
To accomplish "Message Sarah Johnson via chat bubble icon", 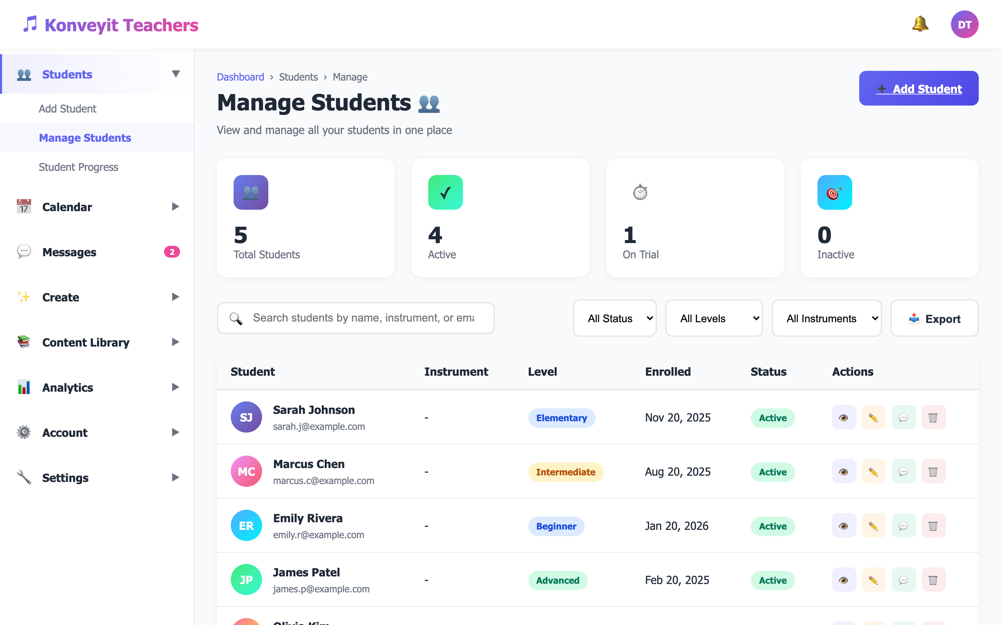I will 903,417.
